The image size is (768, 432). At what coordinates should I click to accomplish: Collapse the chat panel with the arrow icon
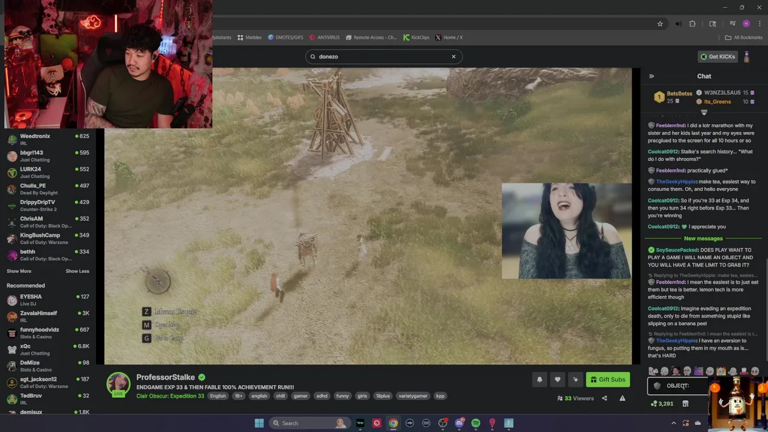[x=652, y=76]
